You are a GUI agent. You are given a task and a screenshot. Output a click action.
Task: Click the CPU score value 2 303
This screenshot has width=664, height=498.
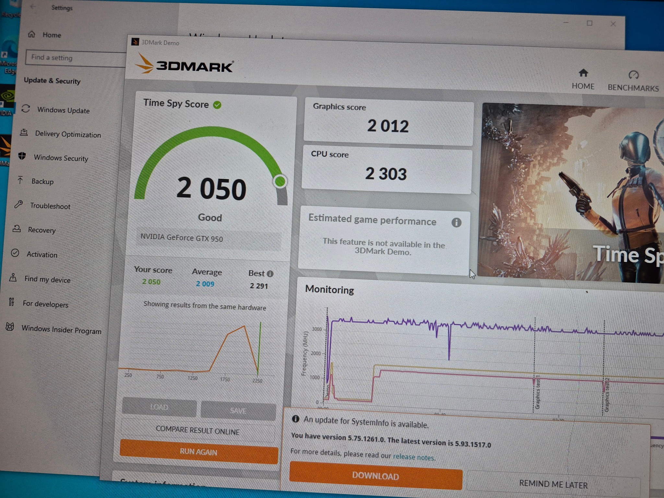pos(386,174)
